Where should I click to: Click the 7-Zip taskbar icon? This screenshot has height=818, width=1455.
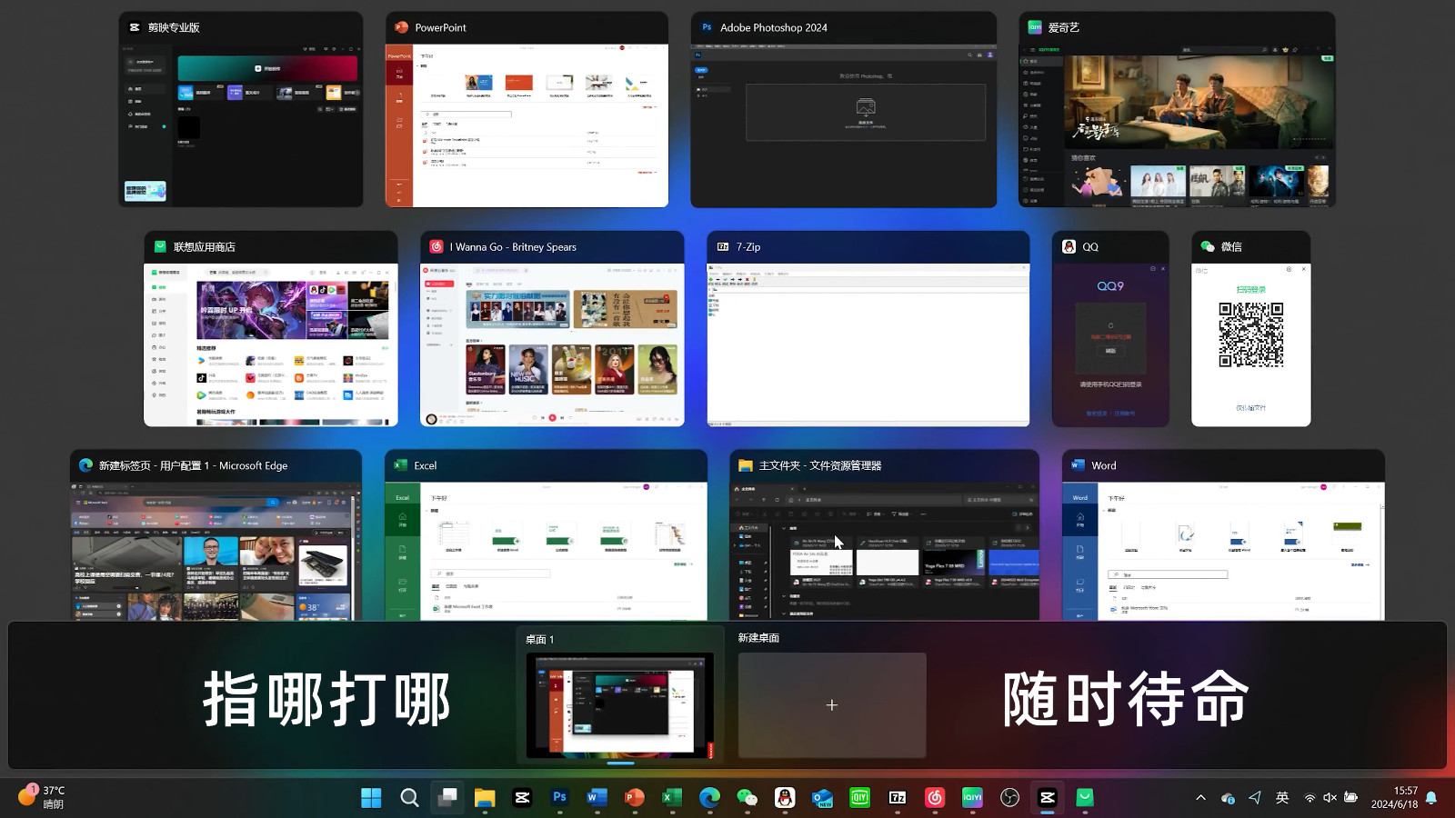tap(898, 798)
